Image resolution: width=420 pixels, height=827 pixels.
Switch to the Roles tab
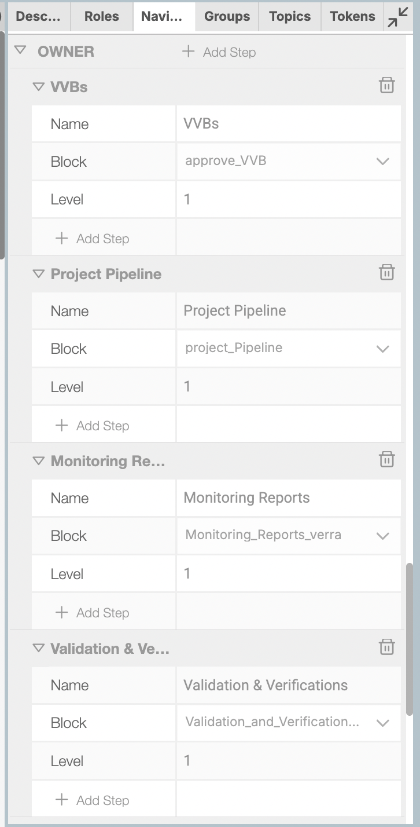pos(101,16)
